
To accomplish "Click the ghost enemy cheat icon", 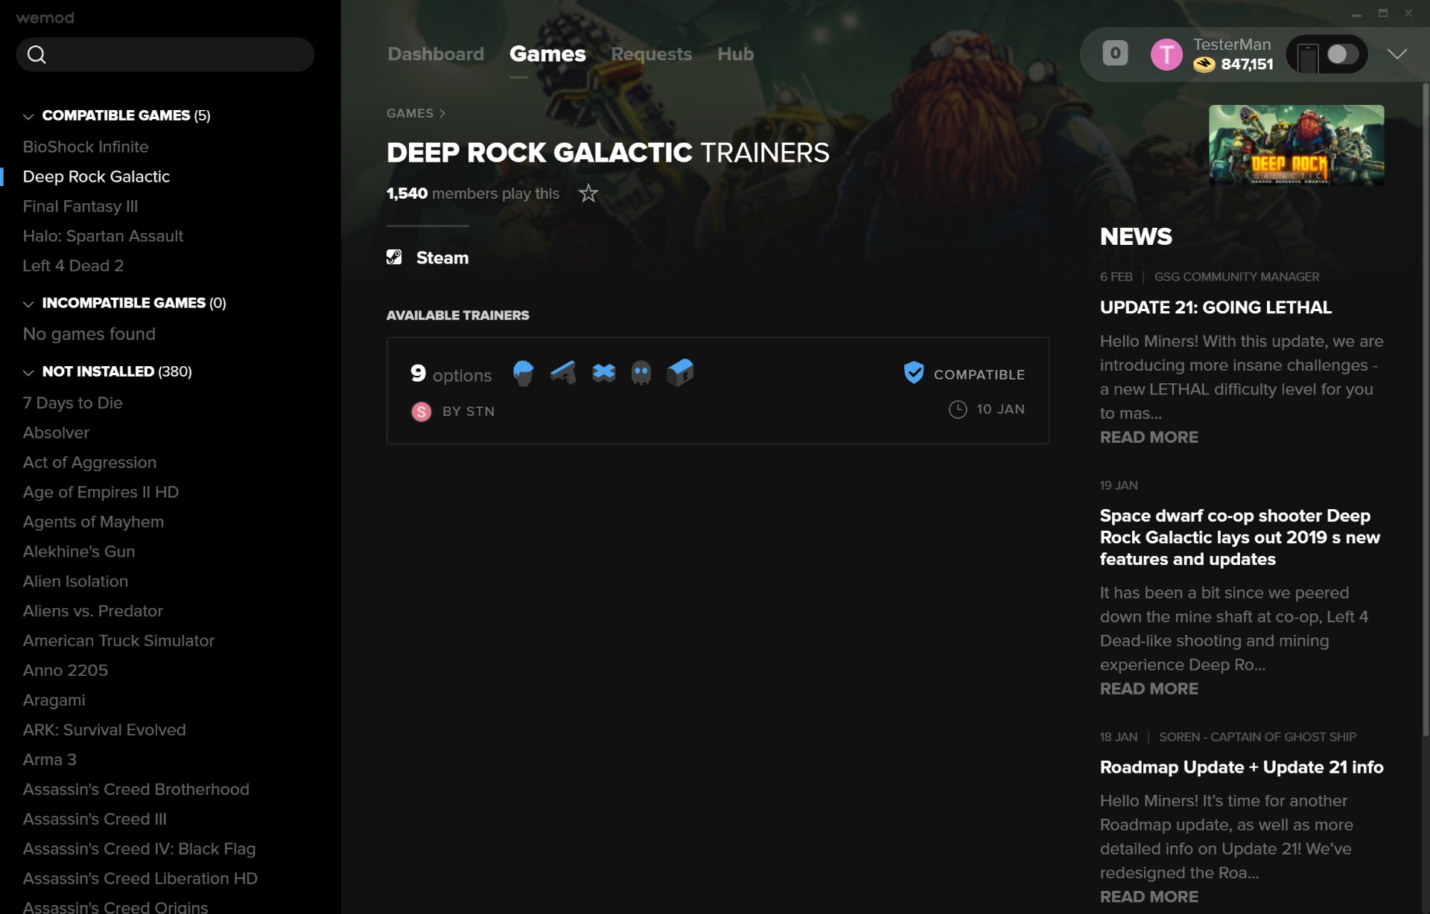I will (641, 373).
